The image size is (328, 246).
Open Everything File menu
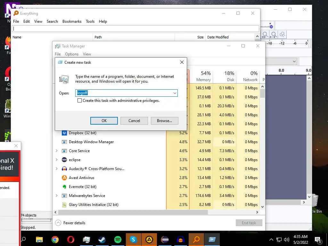point(16,21)
